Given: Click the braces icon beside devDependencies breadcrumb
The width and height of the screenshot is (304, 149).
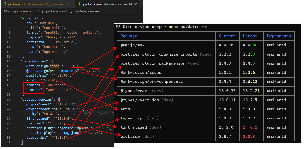Looking at the screenshot, I should (71, 11).
